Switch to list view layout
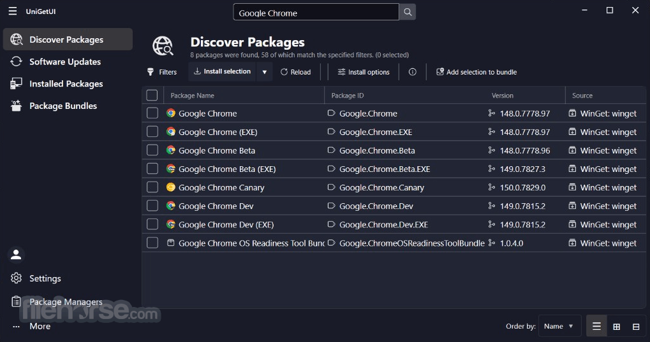This screenshot has height=342, width=650. (x=596, y=326)
